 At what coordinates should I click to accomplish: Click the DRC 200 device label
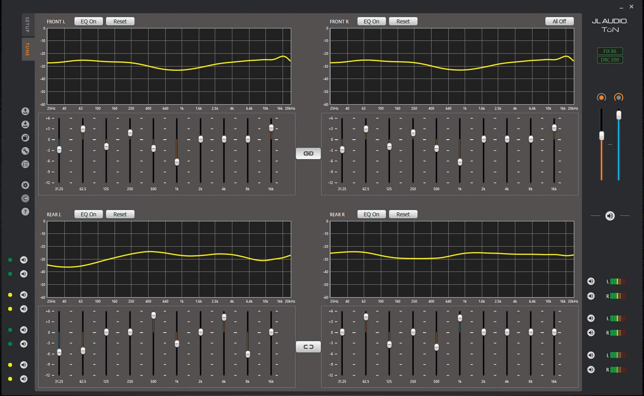(x=610, y=60)
